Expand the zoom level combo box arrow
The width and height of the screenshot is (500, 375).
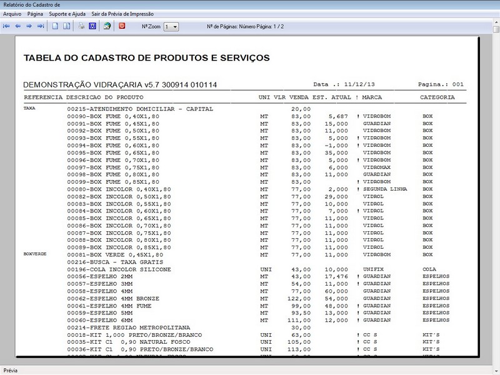174,26
